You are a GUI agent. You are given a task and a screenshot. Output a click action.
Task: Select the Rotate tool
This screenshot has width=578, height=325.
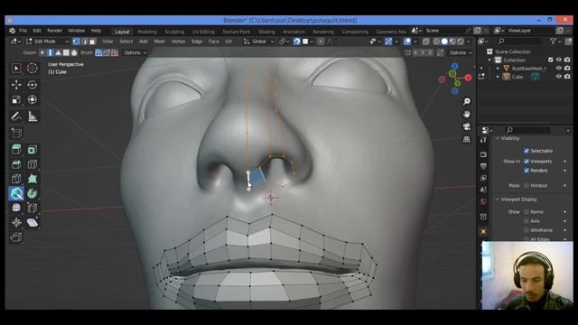(33, 84)
